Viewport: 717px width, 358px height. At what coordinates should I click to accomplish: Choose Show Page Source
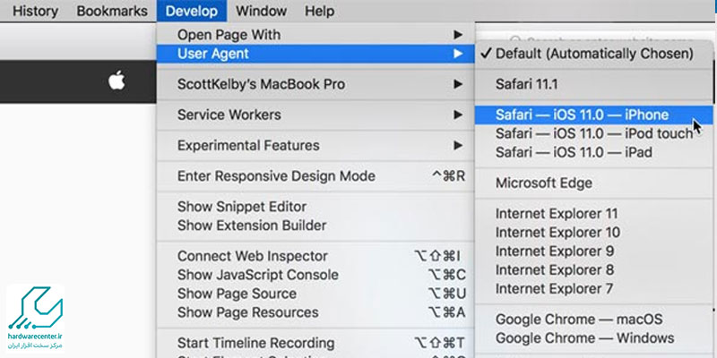315,294
